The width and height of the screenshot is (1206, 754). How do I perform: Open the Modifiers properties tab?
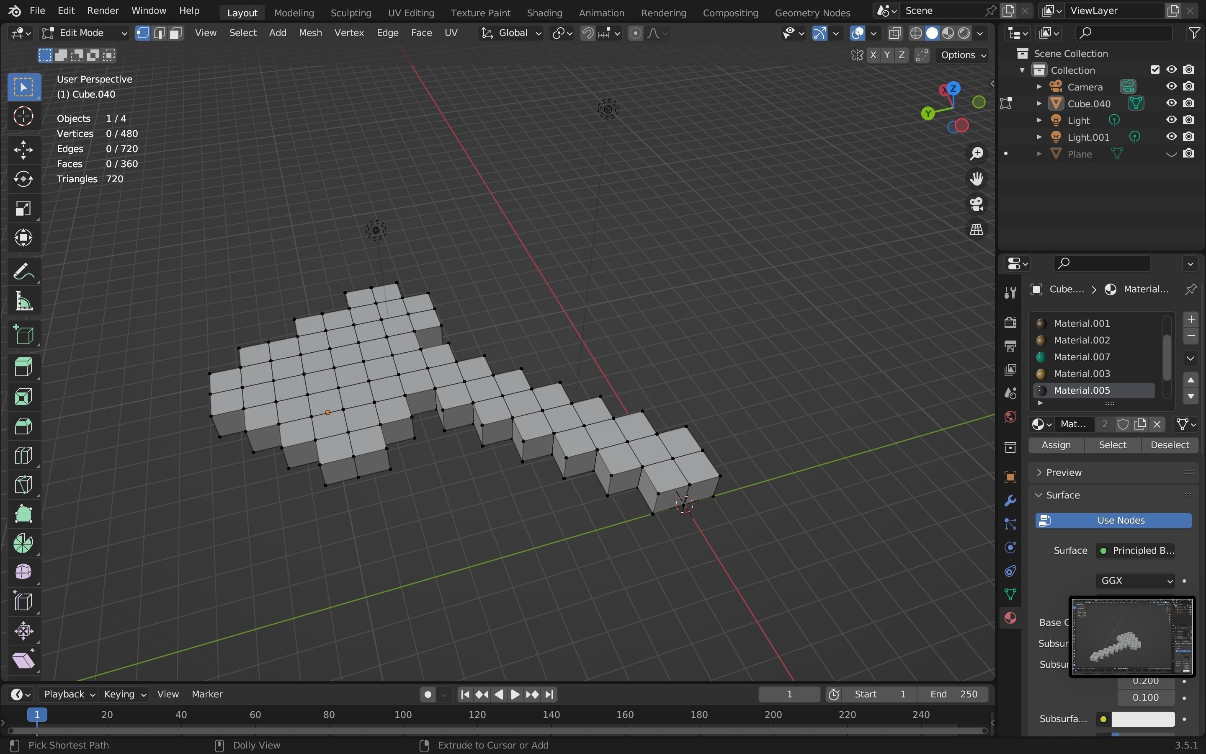1010,500
